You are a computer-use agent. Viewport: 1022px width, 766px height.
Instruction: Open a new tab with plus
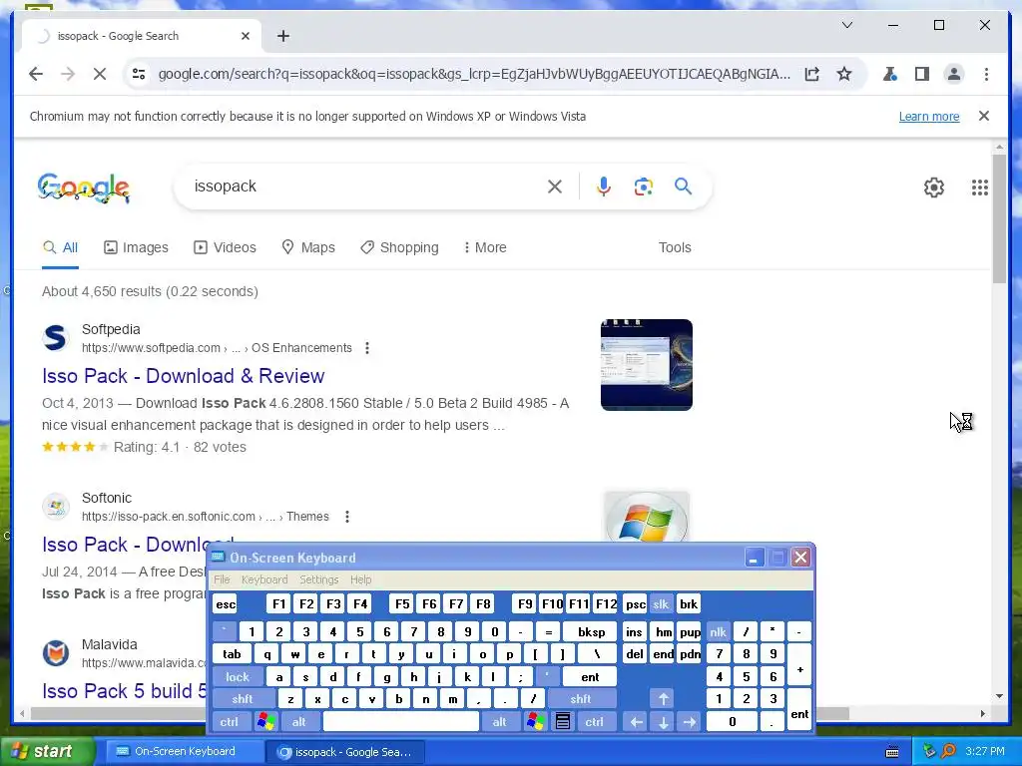coord(282,36)
